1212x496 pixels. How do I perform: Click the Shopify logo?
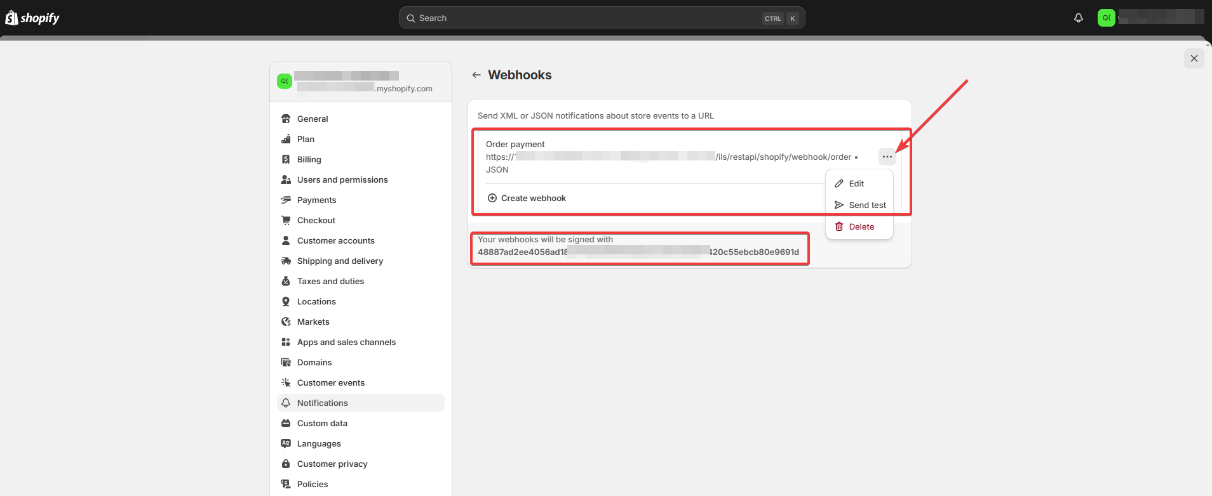click(32, 18)
